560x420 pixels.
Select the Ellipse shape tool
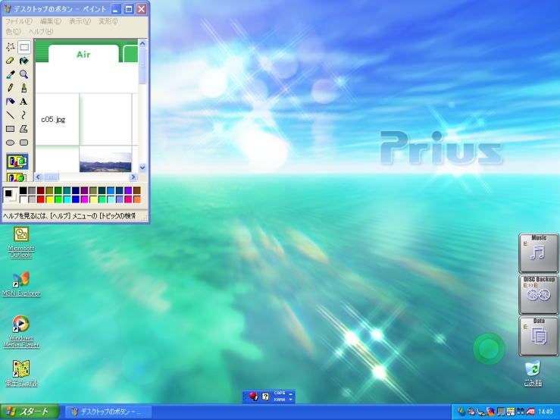(x=11, y=143)
